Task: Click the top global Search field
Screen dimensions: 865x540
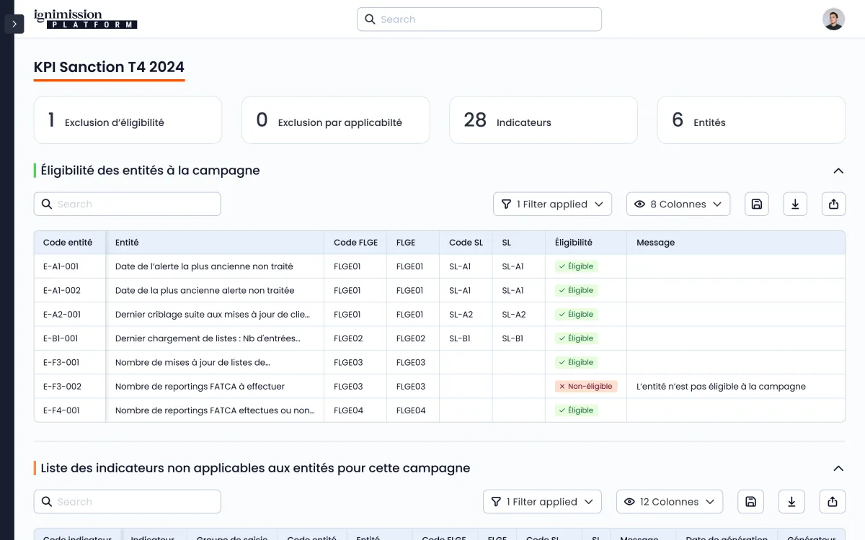Action: click(479, 19)
